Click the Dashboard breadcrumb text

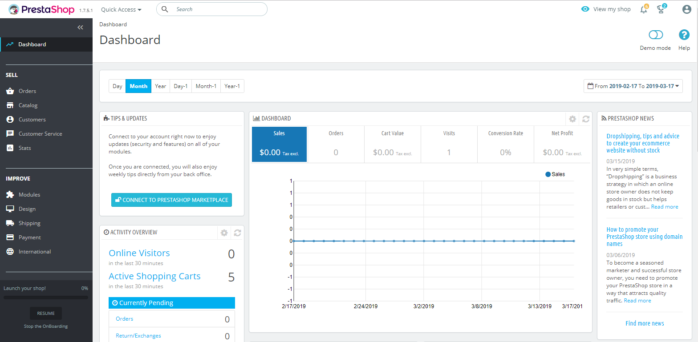113,24
